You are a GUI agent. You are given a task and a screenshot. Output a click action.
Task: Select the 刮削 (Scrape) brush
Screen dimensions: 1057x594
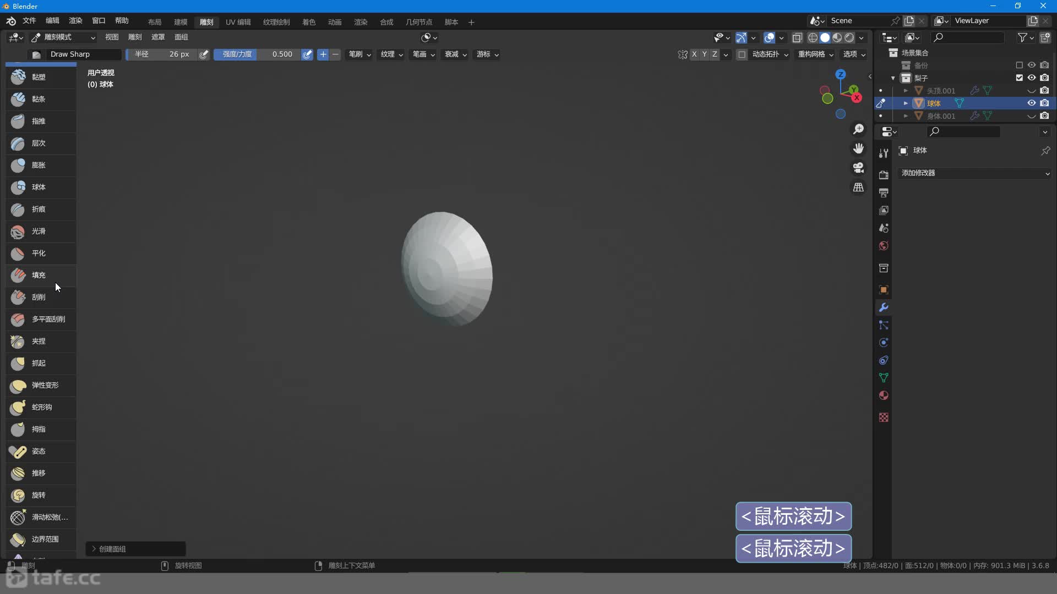coord(41,297)
